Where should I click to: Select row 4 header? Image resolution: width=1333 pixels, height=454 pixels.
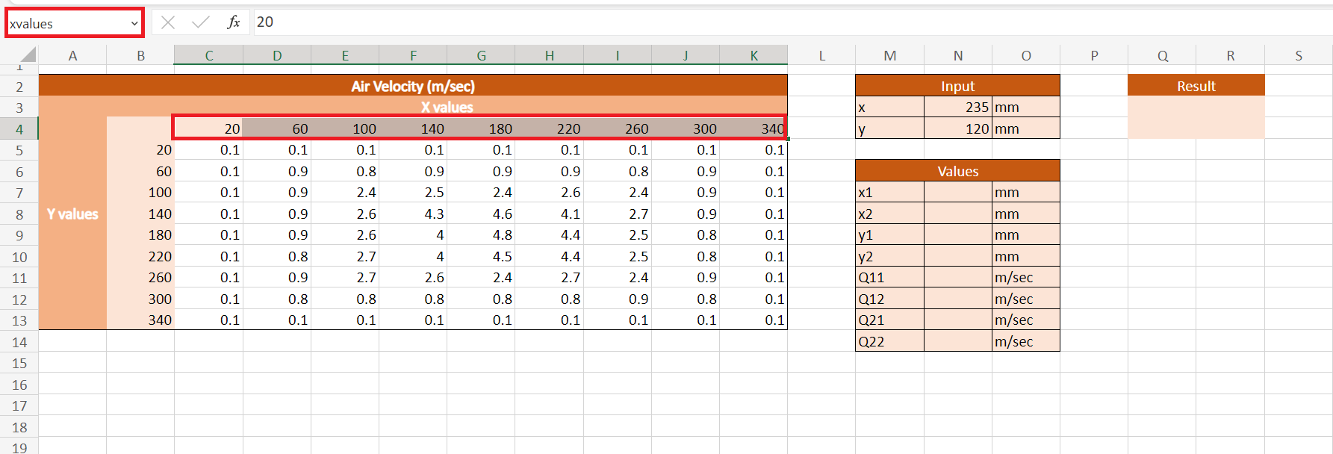coord(19,129)
